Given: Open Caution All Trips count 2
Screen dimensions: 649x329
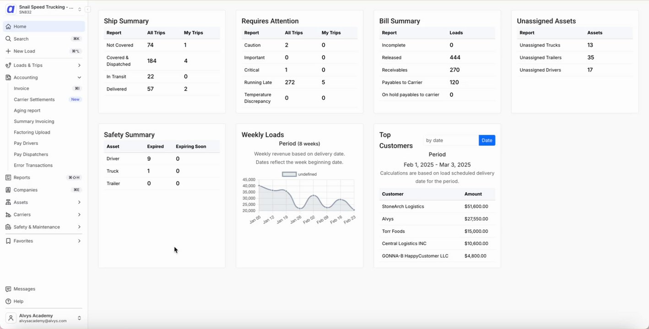Looking at the screenshot, I should click(287, 45).
